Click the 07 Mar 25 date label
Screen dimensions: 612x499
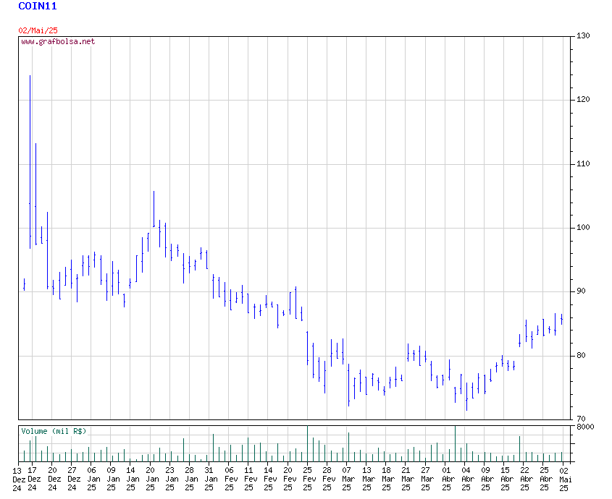(347, 479)
